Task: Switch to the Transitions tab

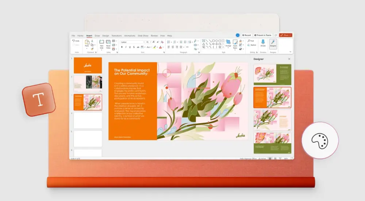Action: 116,36
